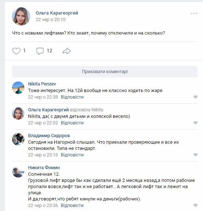Open the three-dots post options menu
203x211 pixels.
[194, 13]
